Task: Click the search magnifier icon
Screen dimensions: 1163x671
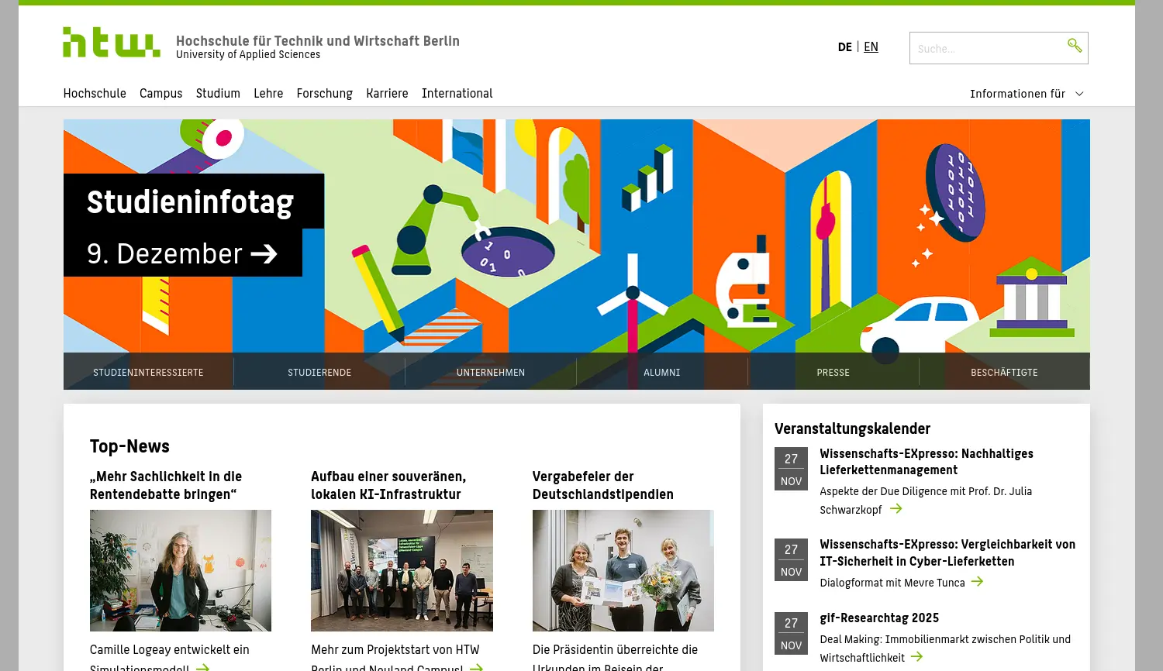Action: click(1075, 46)
